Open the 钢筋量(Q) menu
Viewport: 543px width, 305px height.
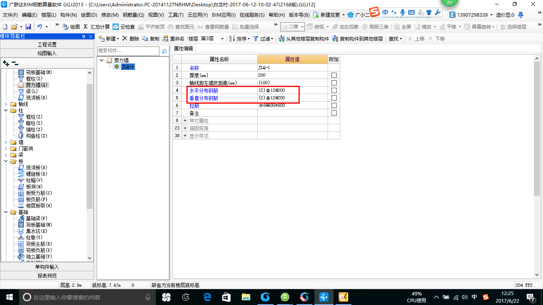click(133, 15)
